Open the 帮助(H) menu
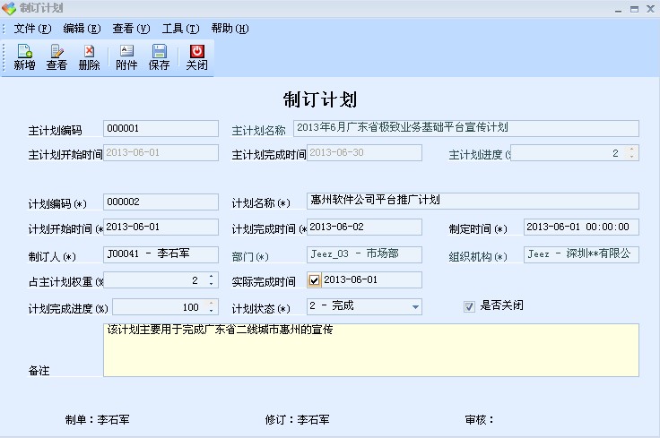660x438 pixels. 230,29
